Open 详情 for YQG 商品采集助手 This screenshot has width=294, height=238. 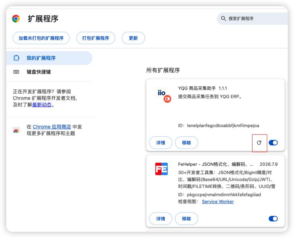click(x=160, y=143)
